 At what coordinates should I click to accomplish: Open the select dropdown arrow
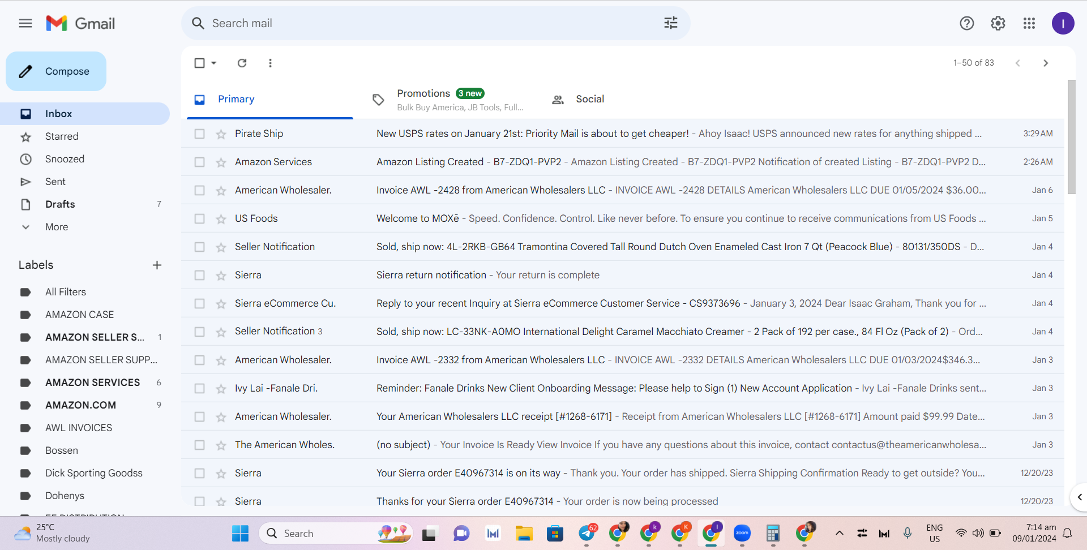tap(214, 63)
